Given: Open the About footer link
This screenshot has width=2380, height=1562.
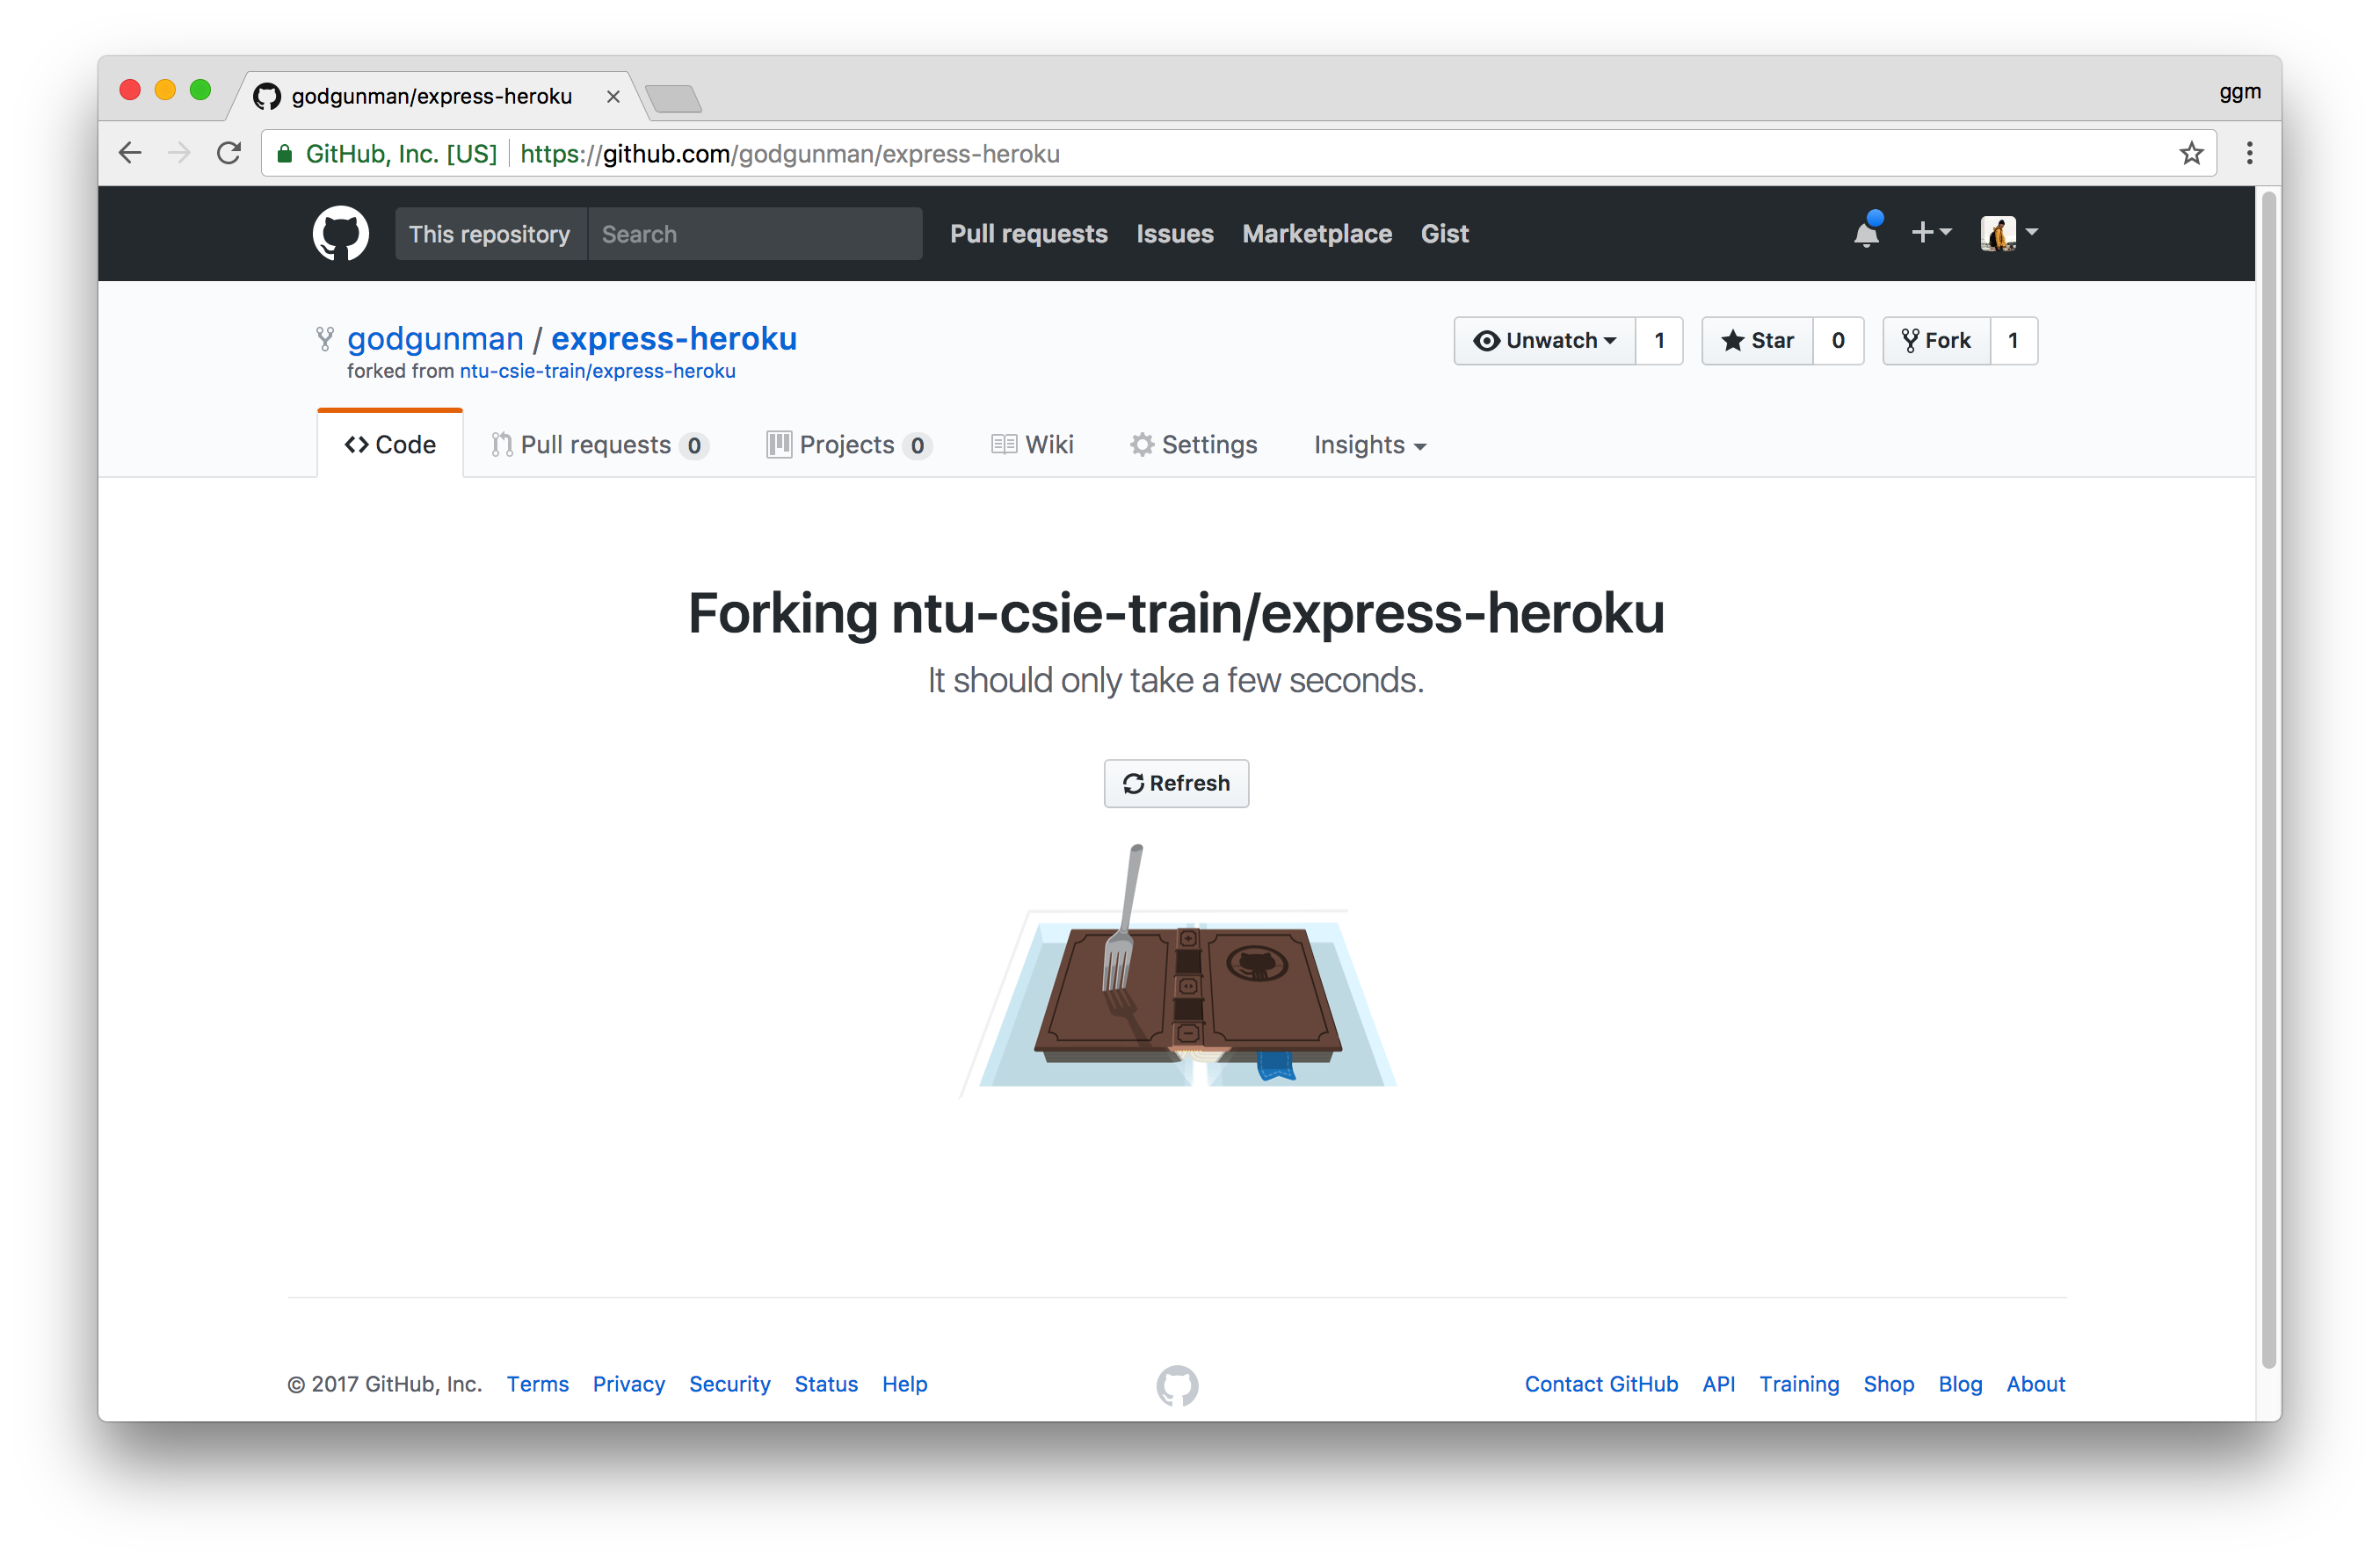Looking at the screenshot, I should (x=2035, y=1385).
